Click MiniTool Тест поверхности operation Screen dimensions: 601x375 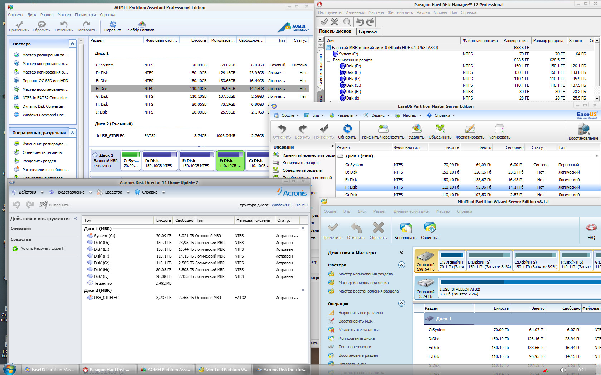355,347
